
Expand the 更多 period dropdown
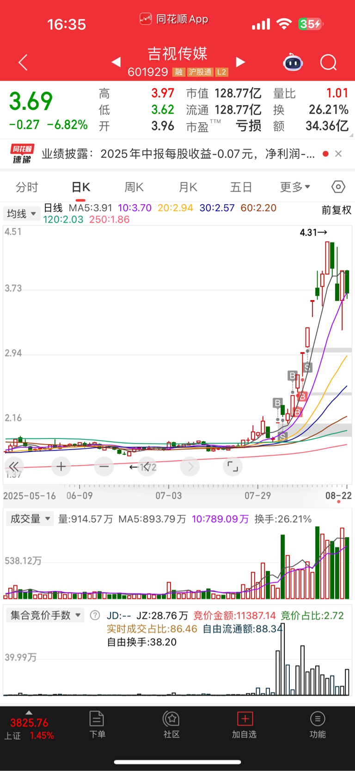pos(295,187)
